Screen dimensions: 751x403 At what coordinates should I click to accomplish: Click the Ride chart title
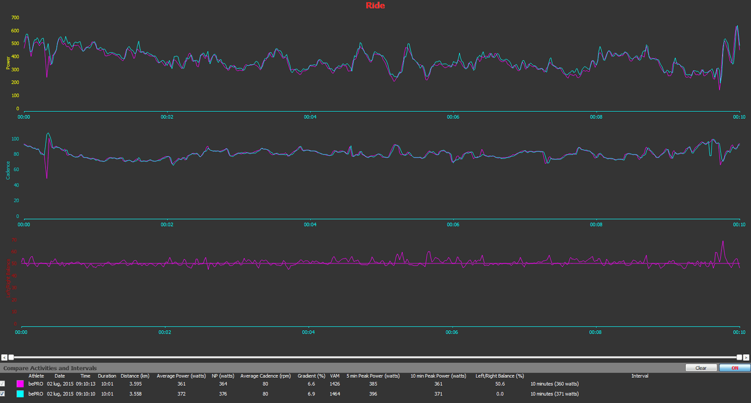375,6
